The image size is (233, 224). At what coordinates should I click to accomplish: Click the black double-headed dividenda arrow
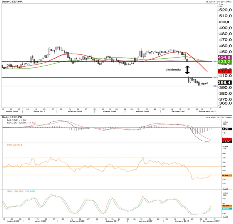tap(187, 70)
